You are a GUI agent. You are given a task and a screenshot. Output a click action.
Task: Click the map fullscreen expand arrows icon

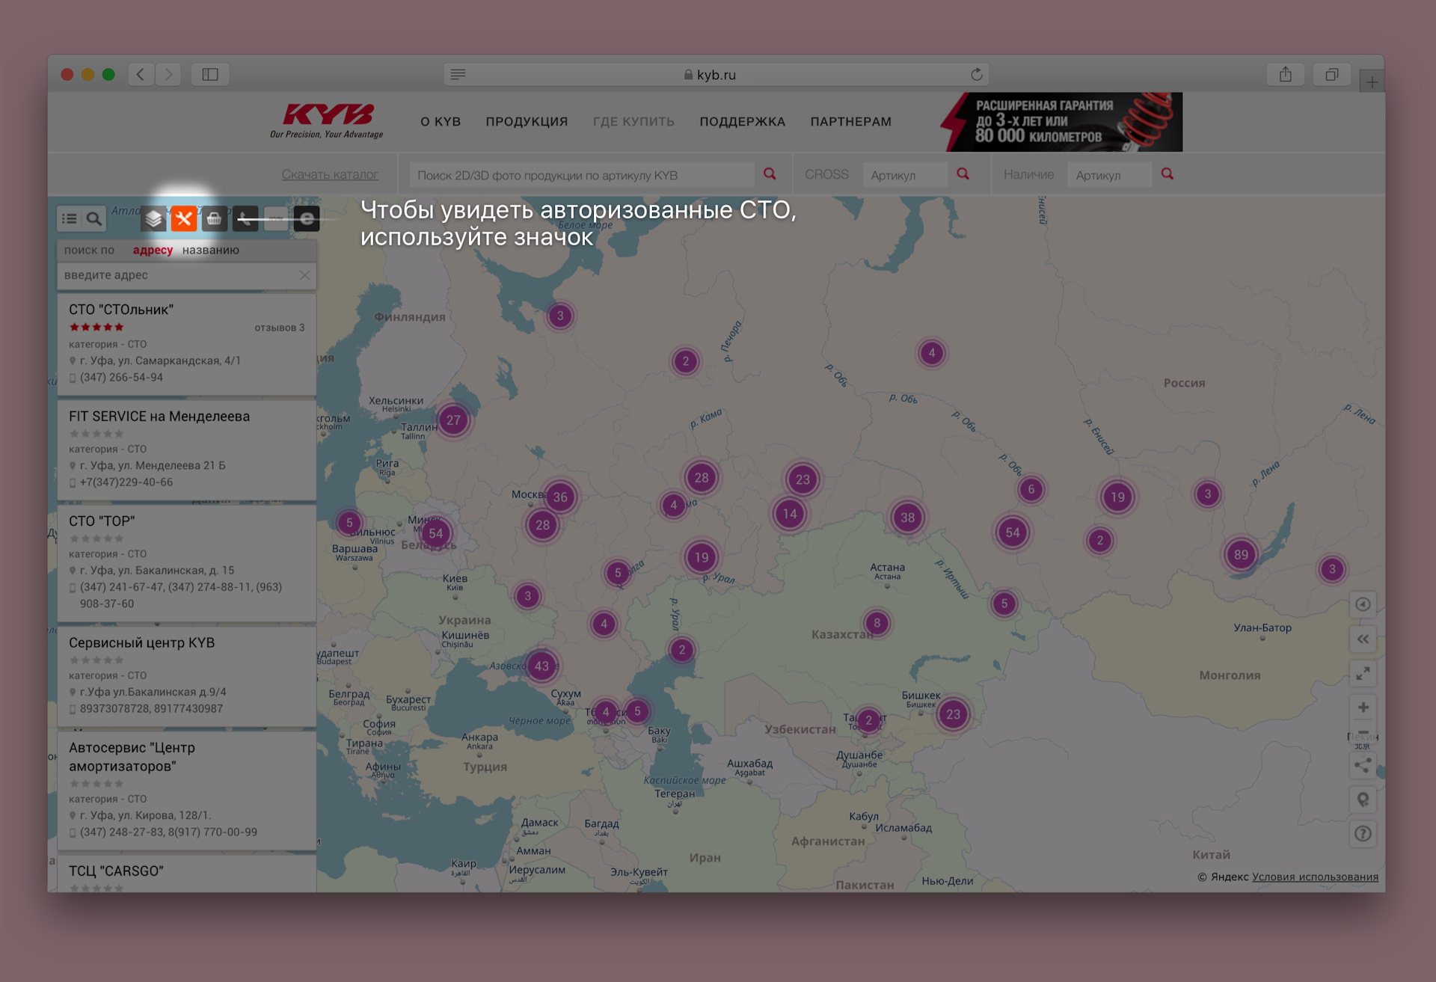1363,673
